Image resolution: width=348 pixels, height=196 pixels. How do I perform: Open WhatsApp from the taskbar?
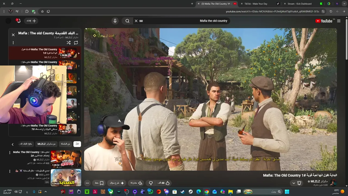[151, 192]
